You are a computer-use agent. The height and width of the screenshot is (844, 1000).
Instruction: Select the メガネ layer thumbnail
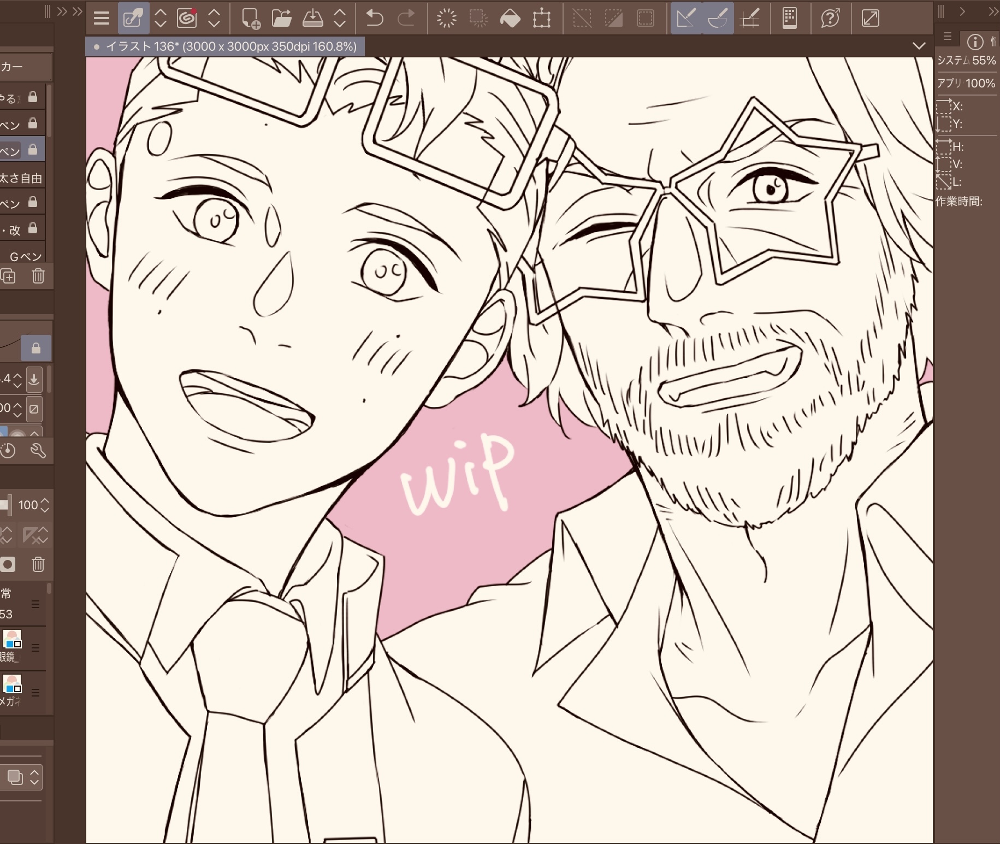[x=12, y=683]
